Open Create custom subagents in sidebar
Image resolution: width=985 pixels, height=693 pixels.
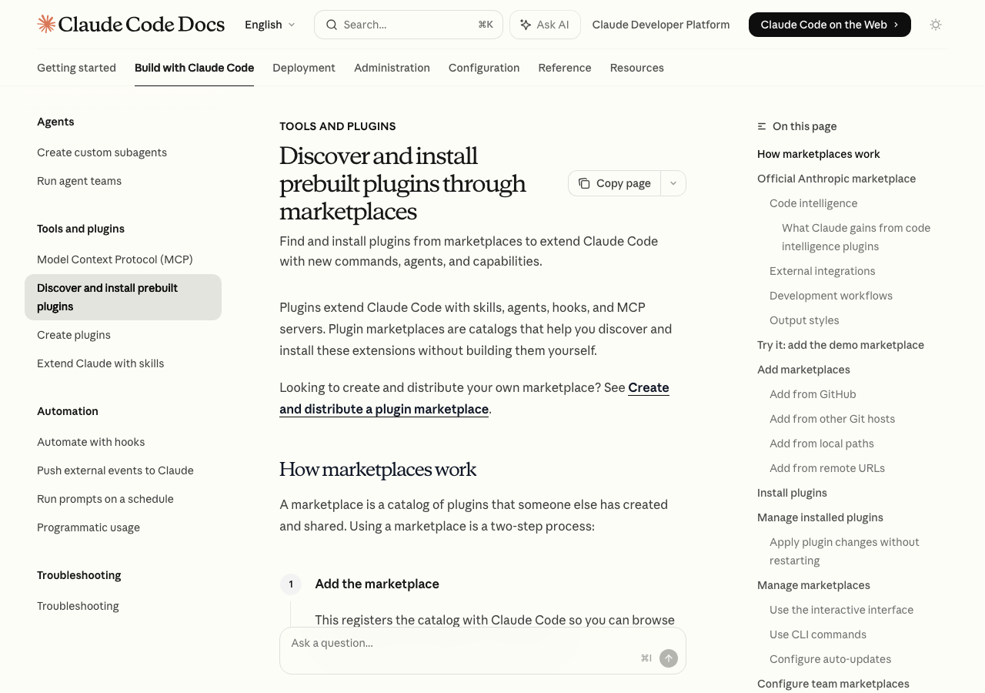(102, 152)
